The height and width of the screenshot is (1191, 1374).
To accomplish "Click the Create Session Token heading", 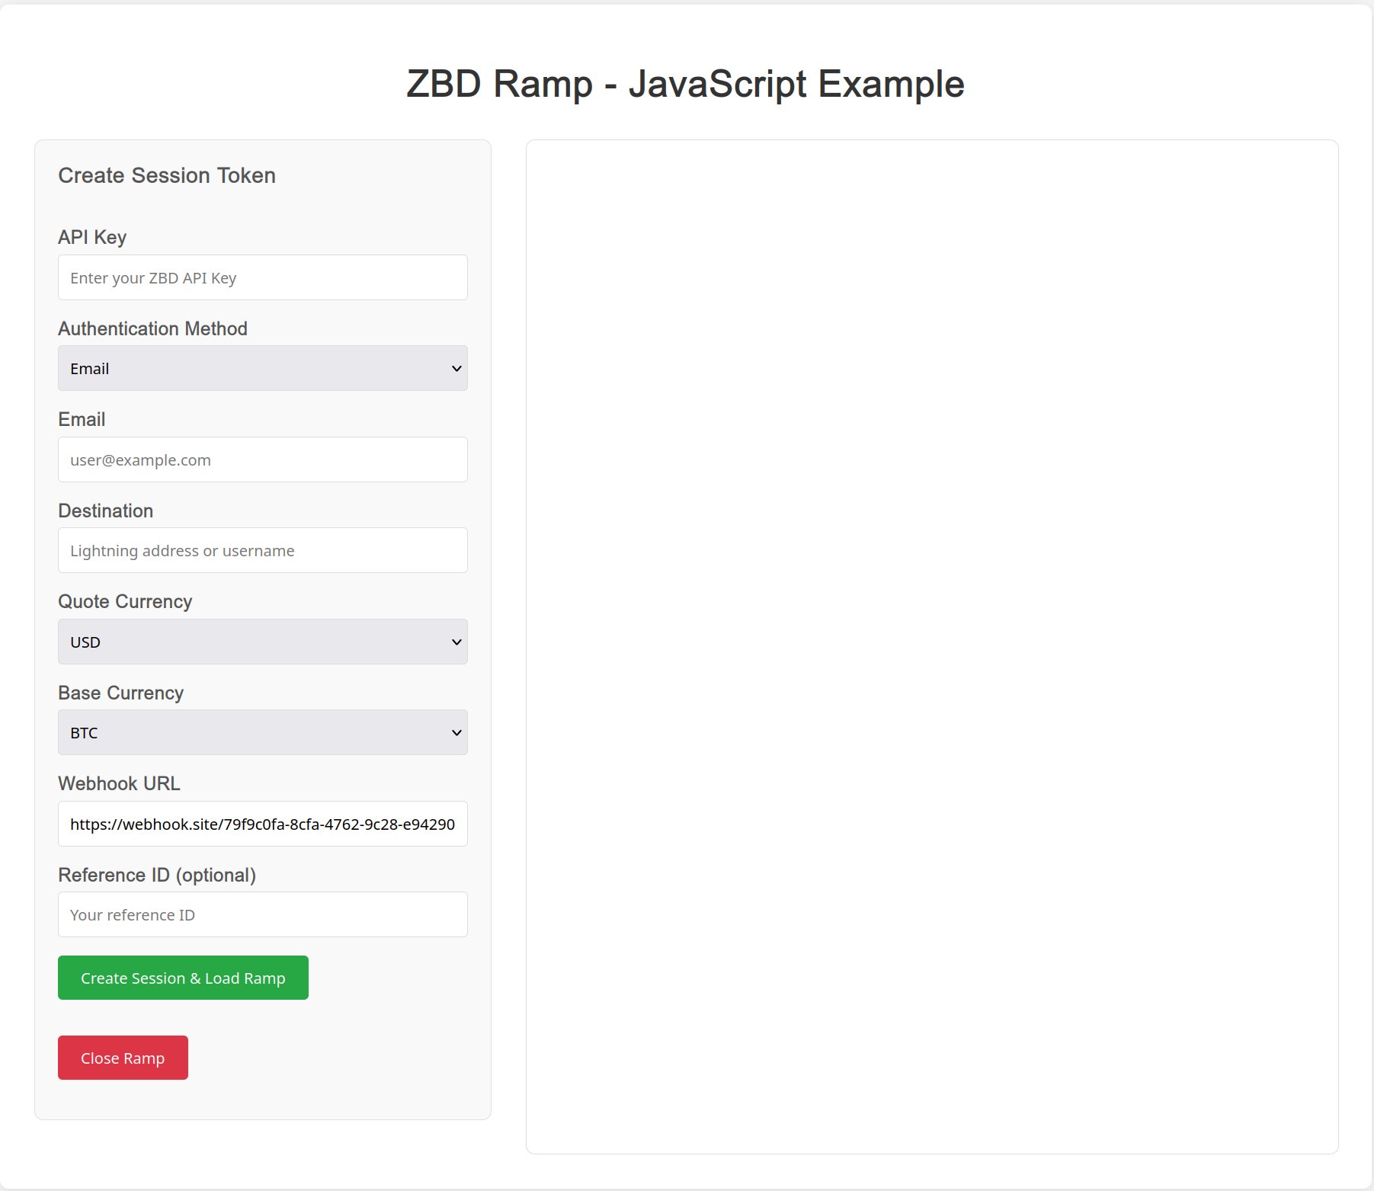I will [x=167, y=175].
